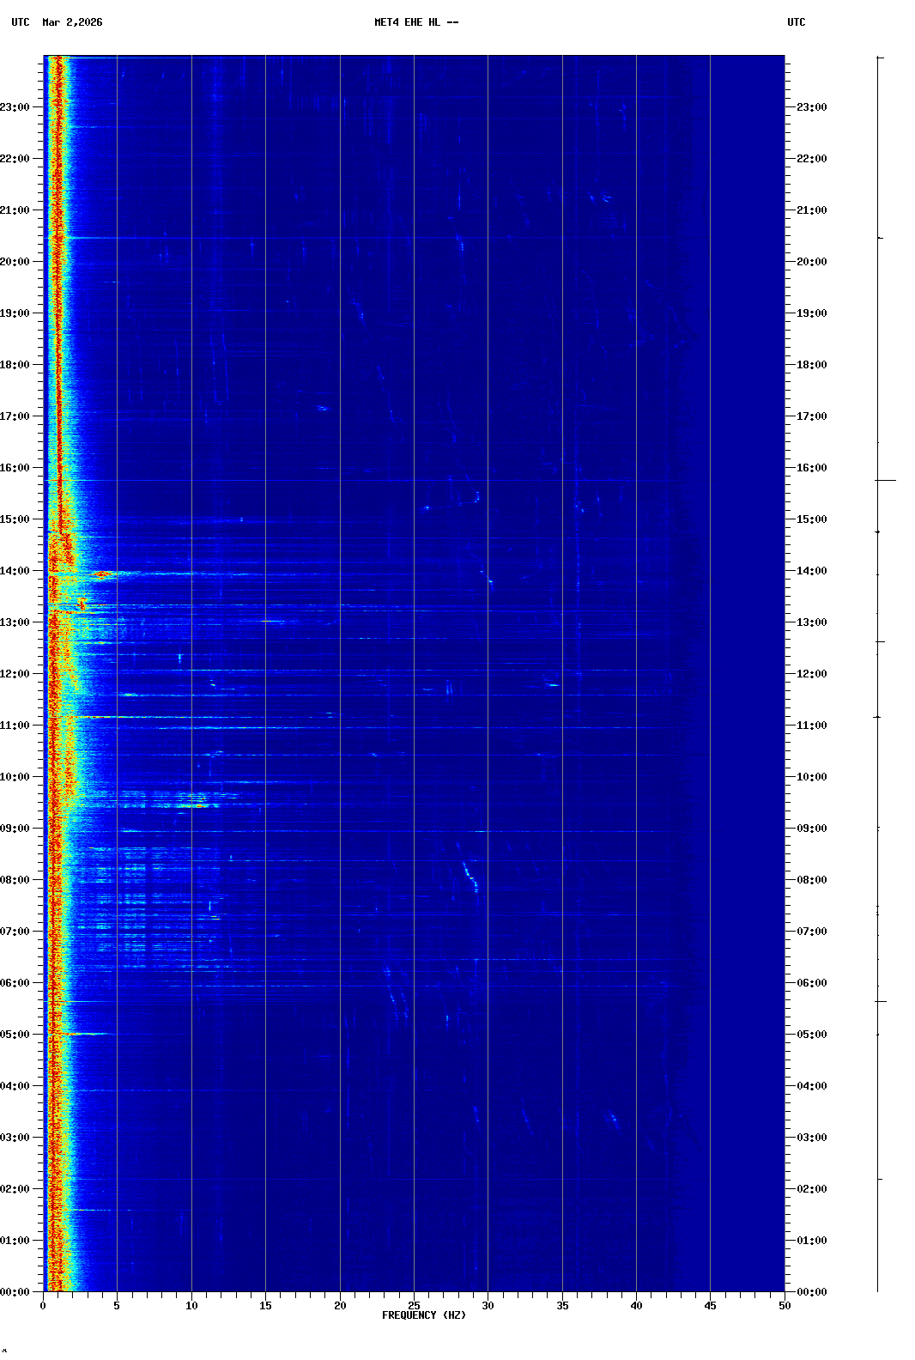This screenshot has height=1360, width=915.
Task: Select 00:00 on the right time axis
Action: click(811, 1292)
